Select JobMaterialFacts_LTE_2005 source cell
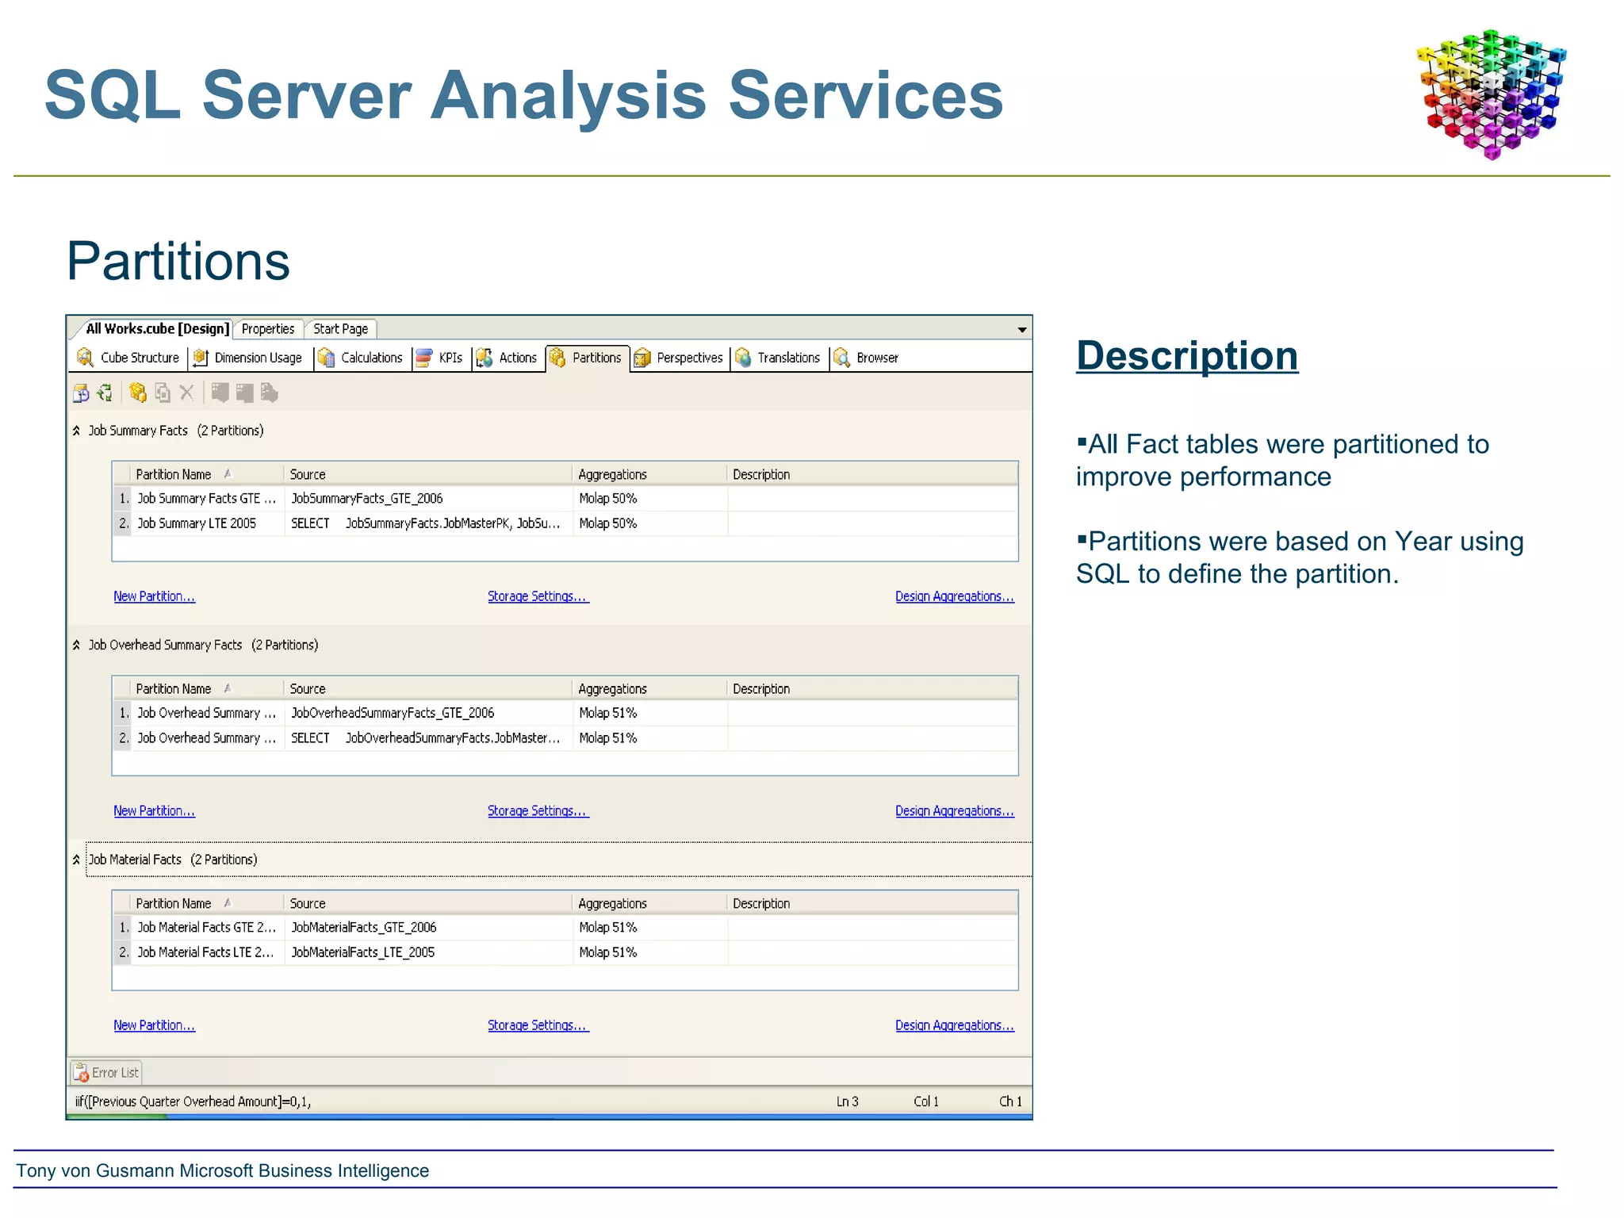Screen dimensions: 1624x1218 click(428, 952)
